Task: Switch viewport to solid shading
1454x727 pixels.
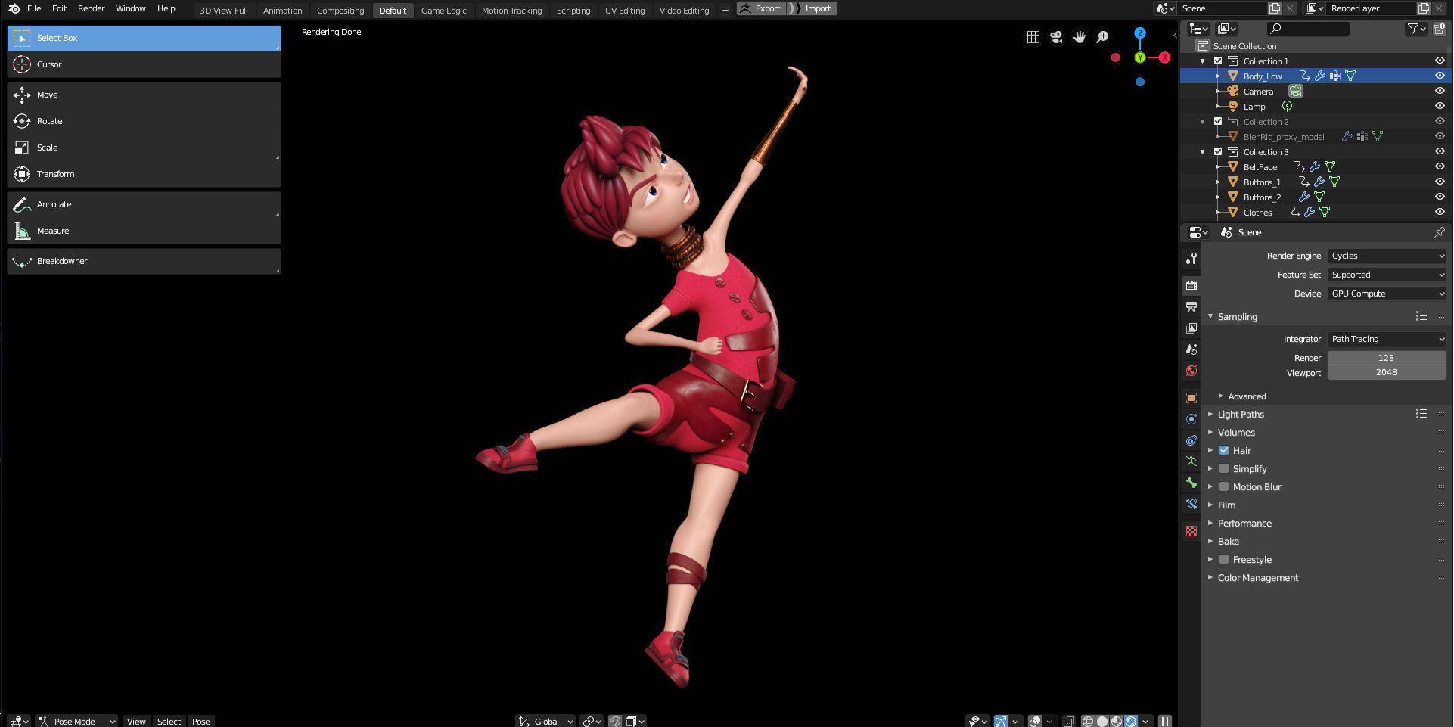Action: 1102,721
